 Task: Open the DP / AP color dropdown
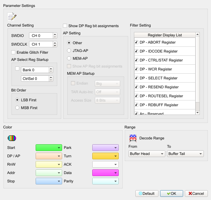coord(49,156)
